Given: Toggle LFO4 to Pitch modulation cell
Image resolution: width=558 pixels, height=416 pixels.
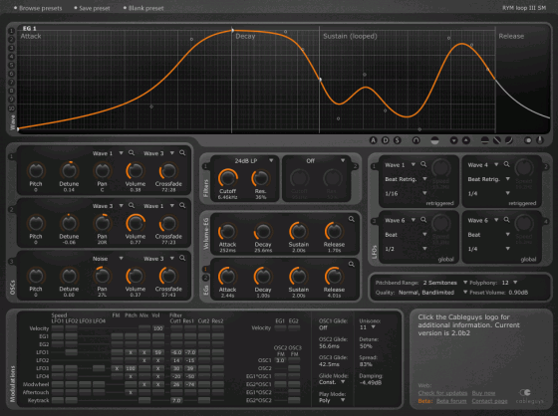Looking at the screenshot, I should coord(131,376).
